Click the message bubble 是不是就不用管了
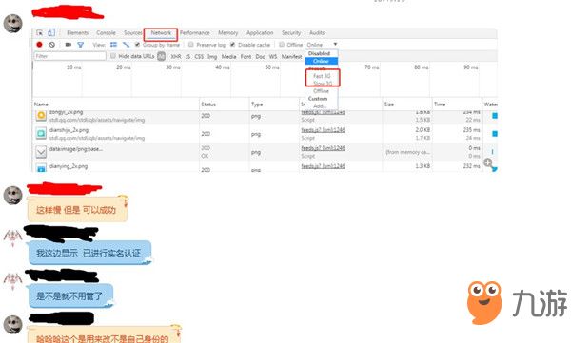Image resolution: width=571 pixels, height=343 pixels. point(70,295)
